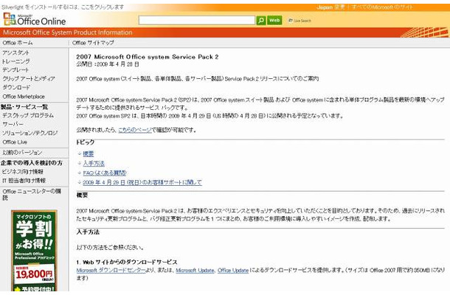Click the 公開日 2009 年 4 月 28 日 text
Image resolution: width=450 pixels, height=295 pixels.
108,64
